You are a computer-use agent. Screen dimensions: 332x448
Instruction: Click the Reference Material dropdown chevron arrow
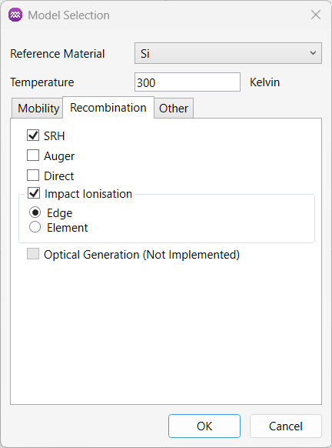(x=313, y=53)
